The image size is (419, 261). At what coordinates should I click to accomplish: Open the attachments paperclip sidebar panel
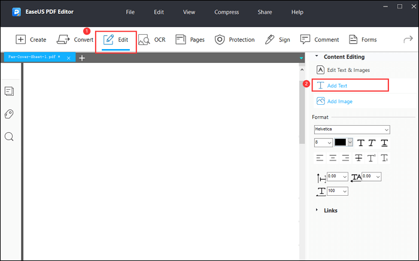(x=9, y=114)
